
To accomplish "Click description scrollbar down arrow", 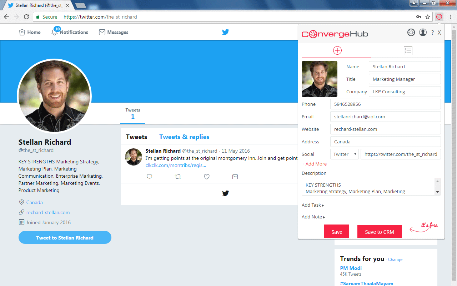I will tap(437, 192).
